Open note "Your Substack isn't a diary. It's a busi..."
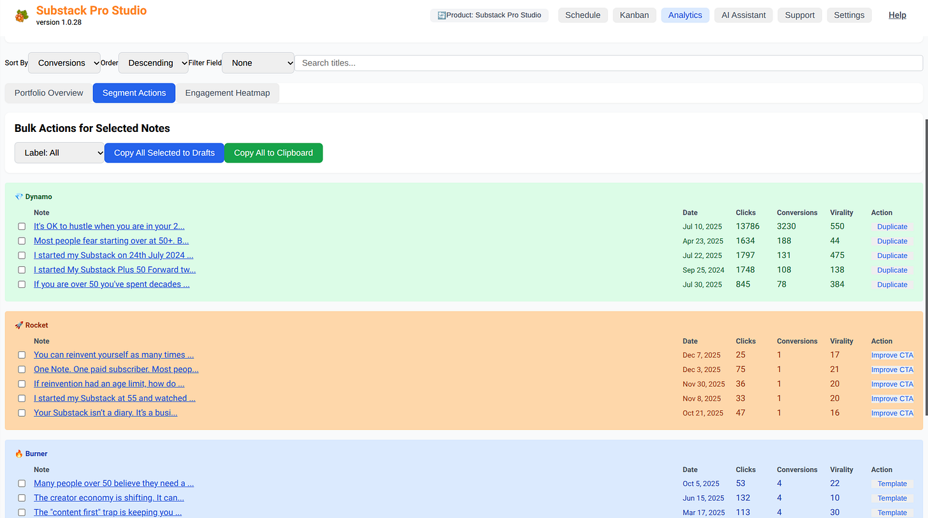Viewport: 928px width, 518px height. coord(105,413)
